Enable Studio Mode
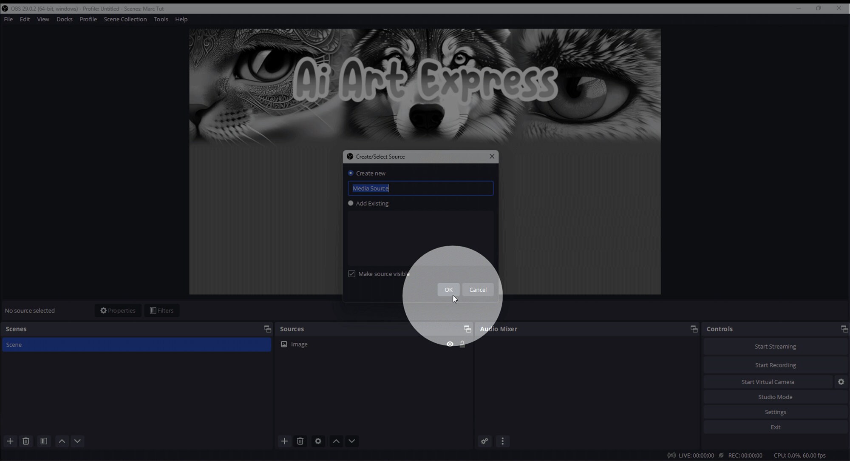The image size is (850, 461). pos(775,396)
